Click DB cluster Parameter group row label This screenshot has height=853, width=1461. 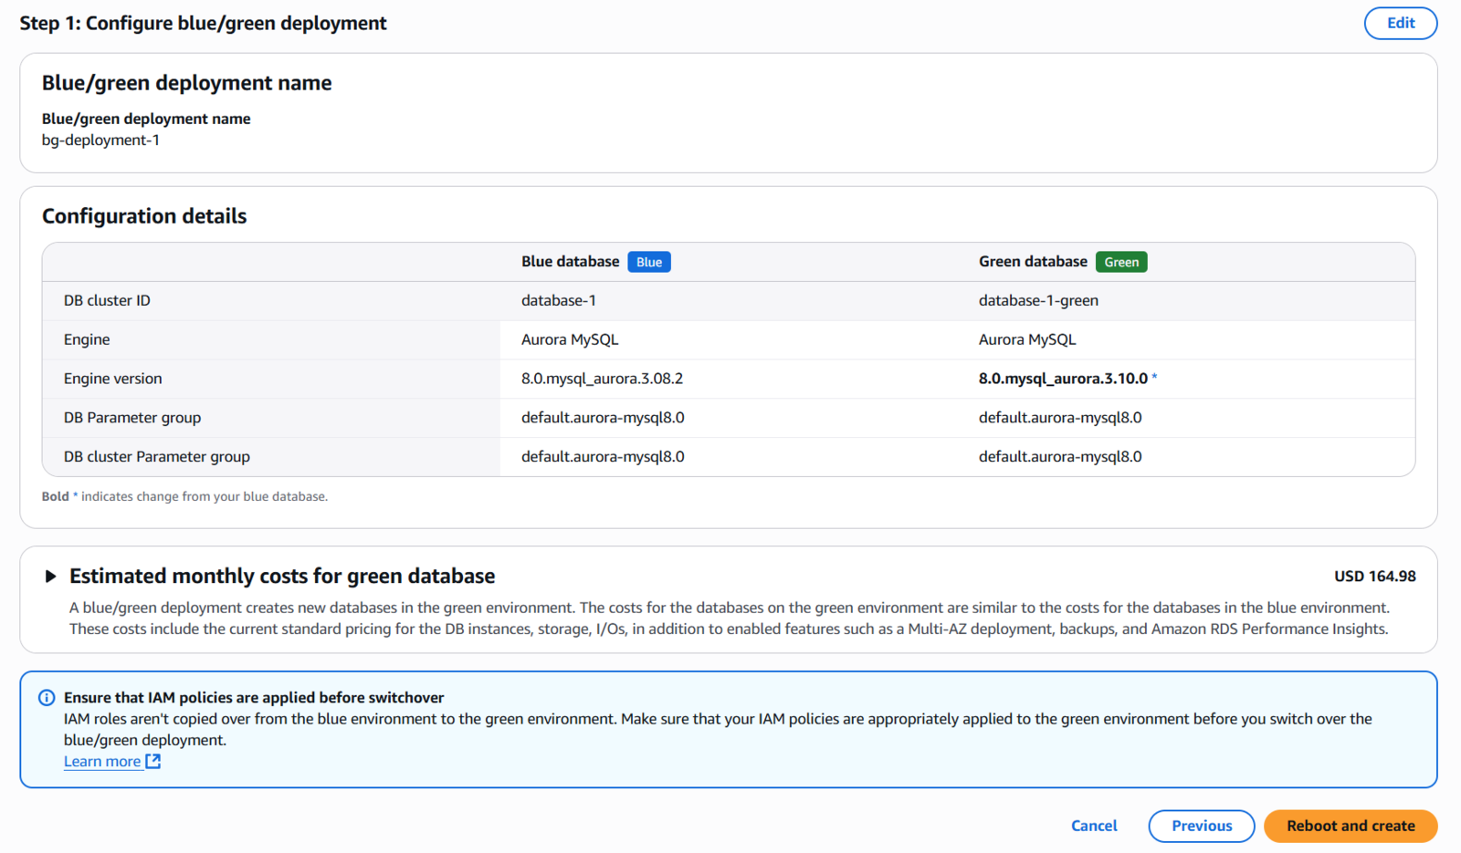[157, 457]
